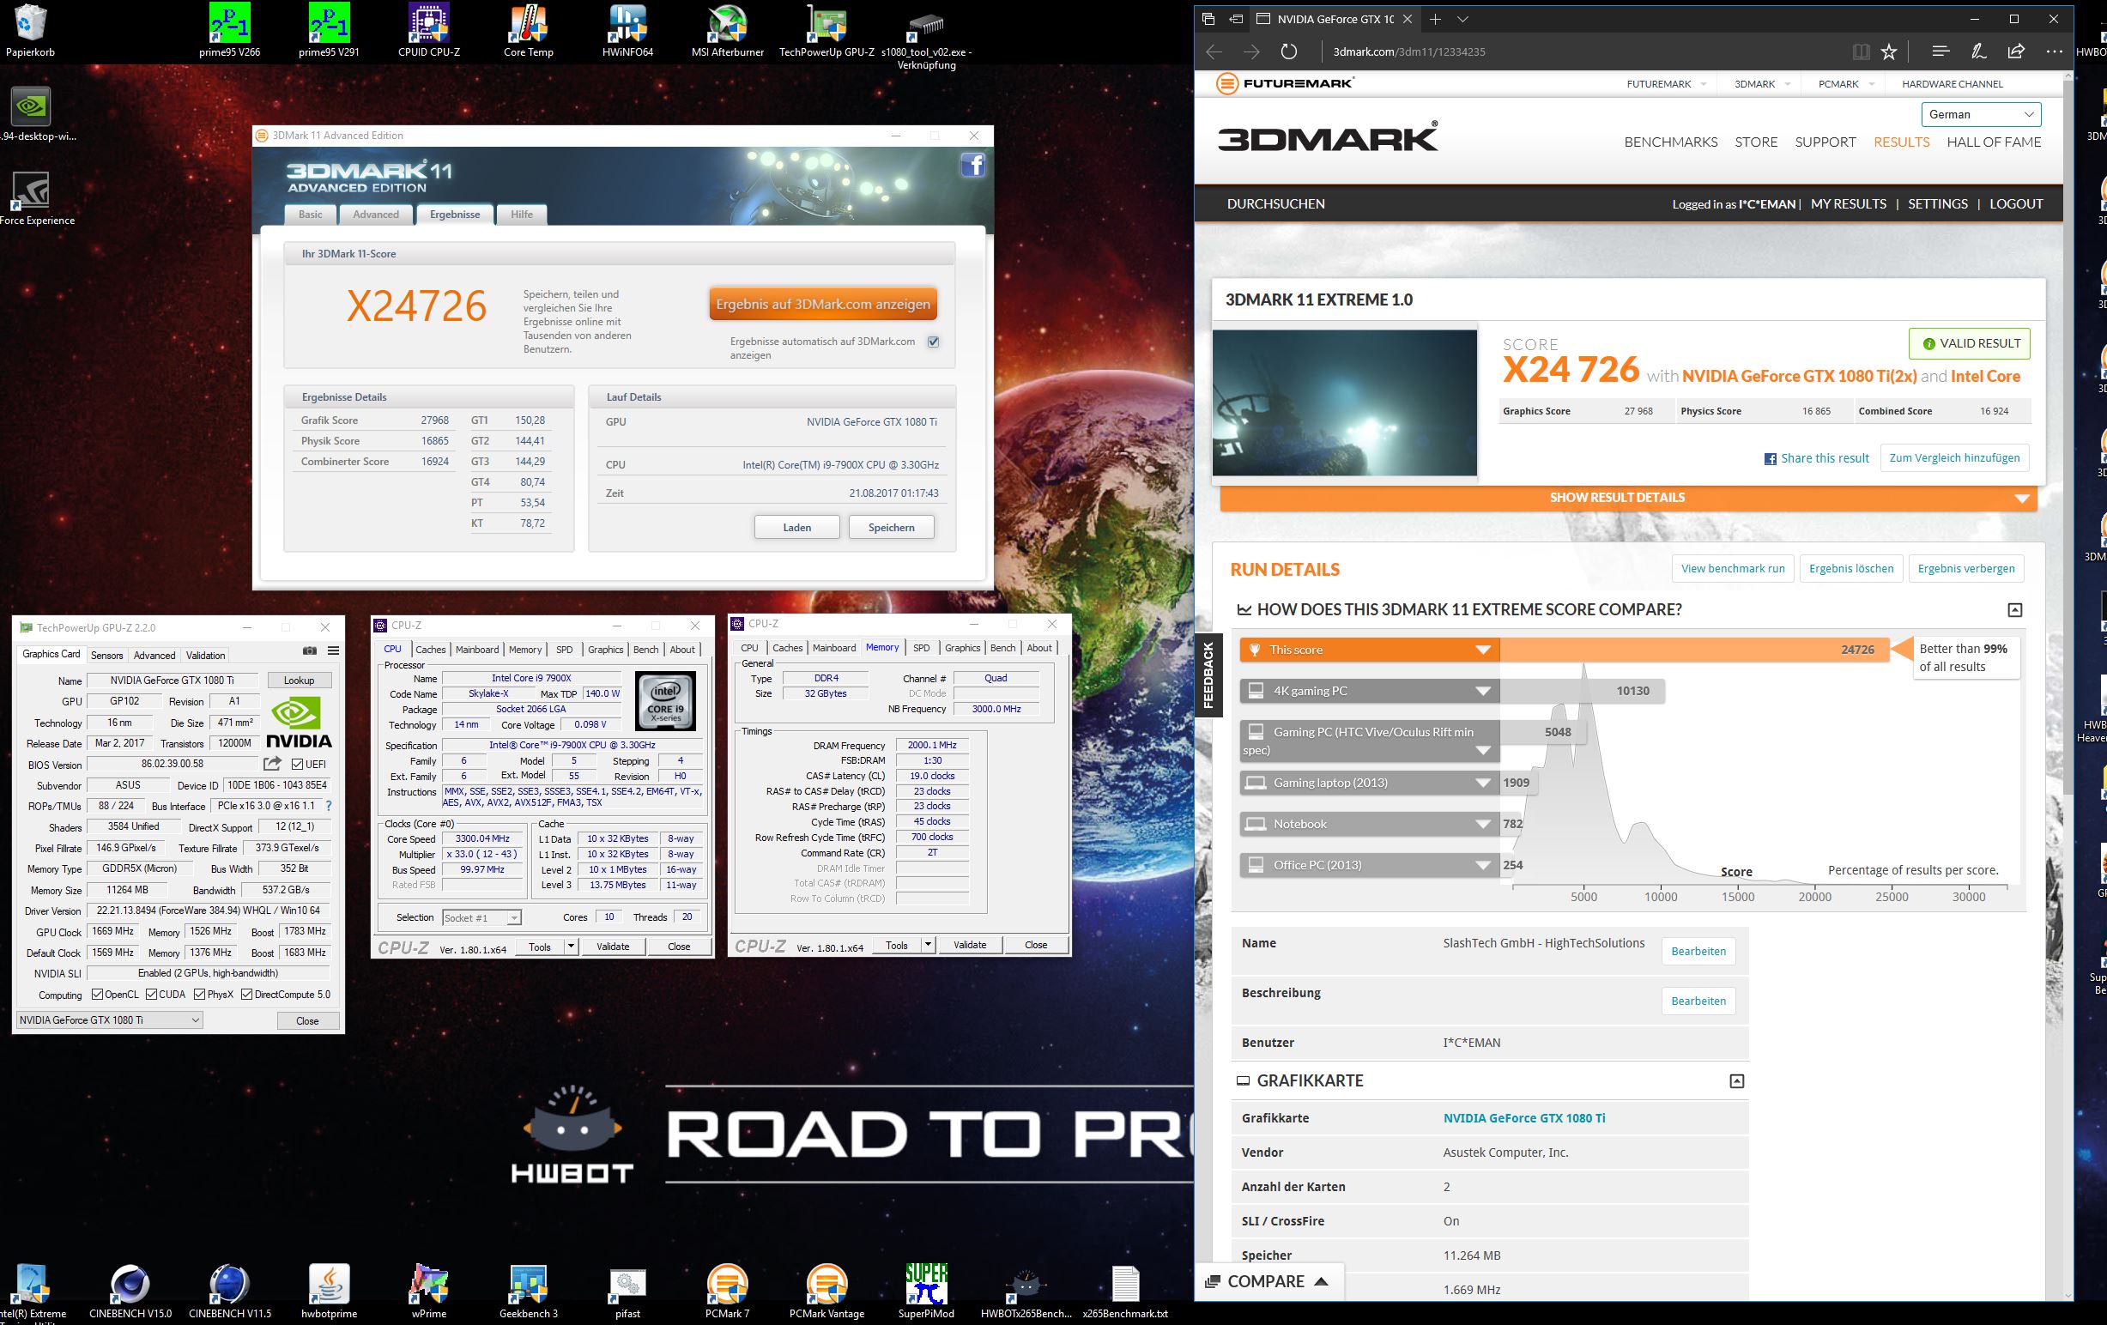The image size is (2107, 1325).
Task: Click Ergebnis auf 3DMark.com anzeigen button
Action: 822,305
